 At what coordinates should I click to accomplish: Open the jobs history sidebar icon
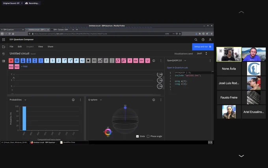(4, 54)
